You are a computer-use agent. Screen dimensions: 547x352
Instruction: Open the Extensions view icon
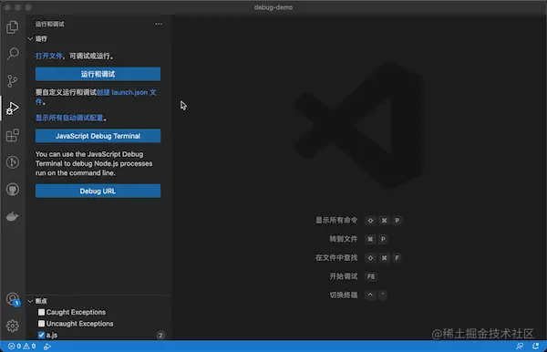click(13, 135)
